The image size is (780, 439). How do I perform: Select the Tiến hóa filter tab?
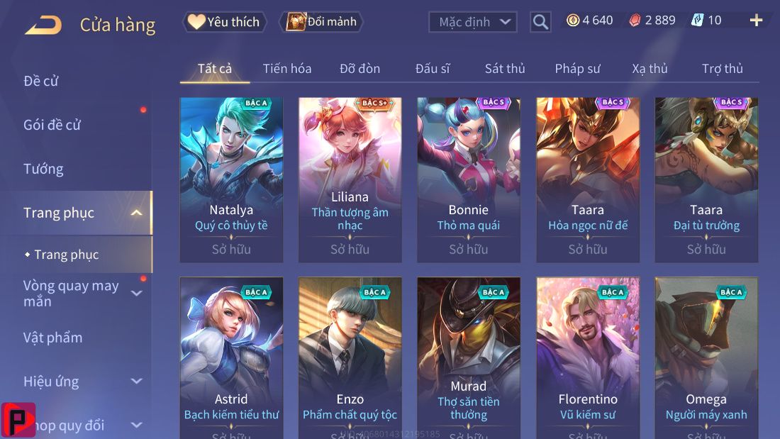coord(287,69)
